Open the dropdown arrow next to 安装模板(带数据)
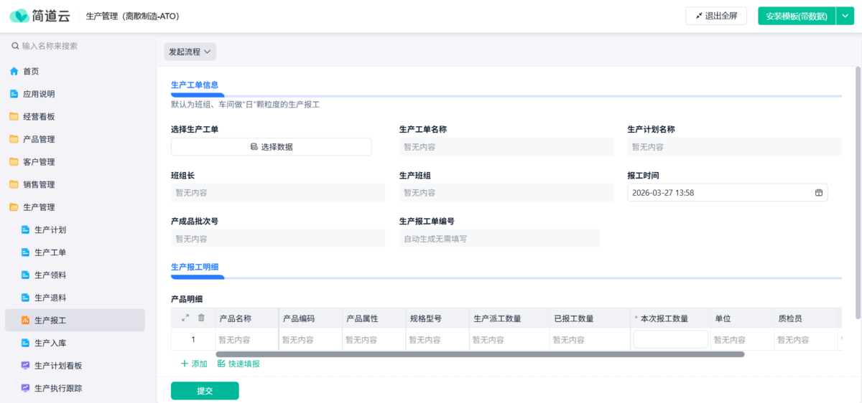Screen dimensions: 862x403 845,16
